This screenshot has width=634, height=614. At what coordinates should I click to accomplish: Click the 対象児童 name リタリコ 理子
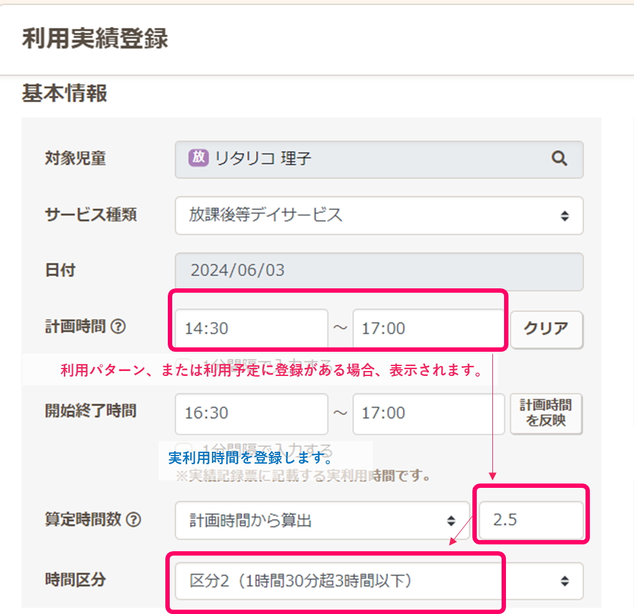coord(263,159)
